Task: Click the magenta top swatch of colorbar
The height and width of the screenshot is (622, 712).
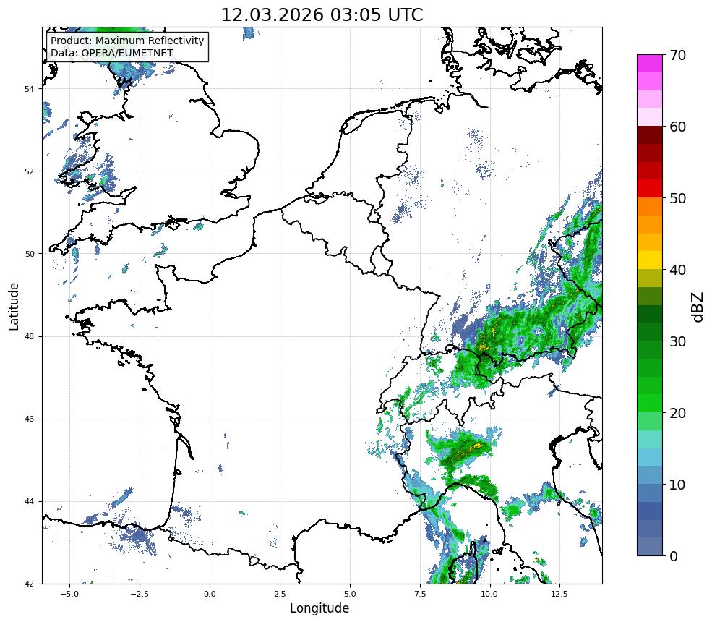Action: 649,64
